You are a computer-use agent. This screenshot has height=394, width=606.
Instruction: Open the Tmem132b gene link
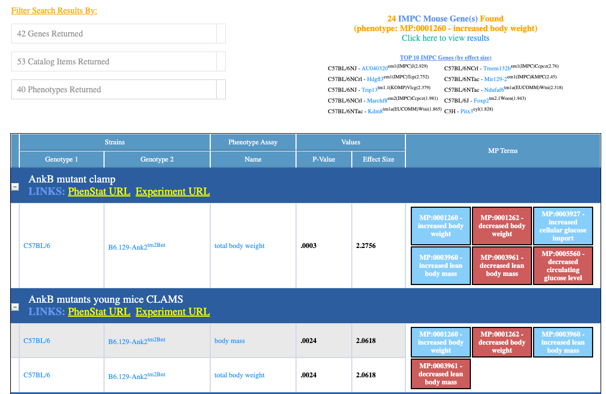point(497,68)
